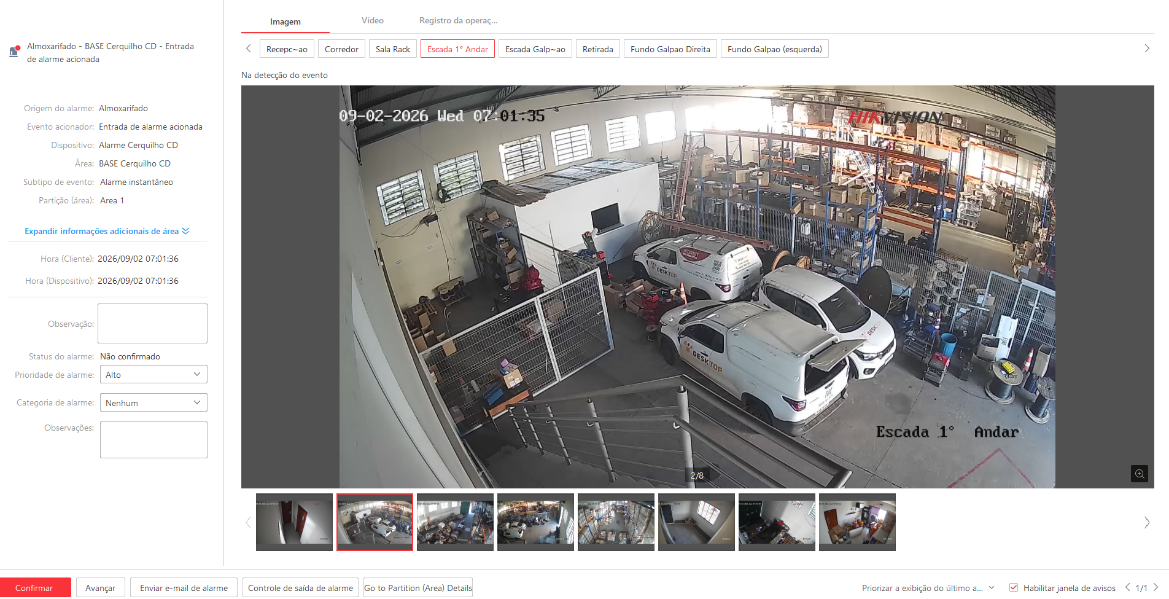Click the Observações text area

pos(153,440)
